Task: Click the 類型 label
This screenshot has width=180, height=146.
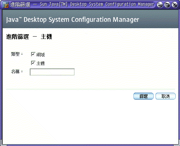Action: (x=17, y=54)
